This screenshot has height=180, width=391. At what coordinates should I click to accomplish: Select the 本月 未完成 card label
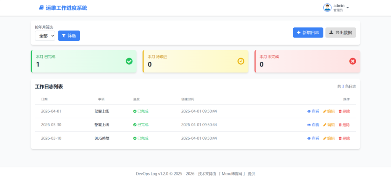[269, 57]
